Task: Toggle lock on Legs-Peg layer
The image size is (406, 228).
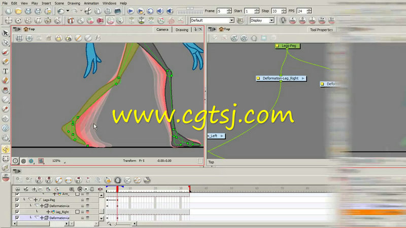Action: [x=82, y=200]
